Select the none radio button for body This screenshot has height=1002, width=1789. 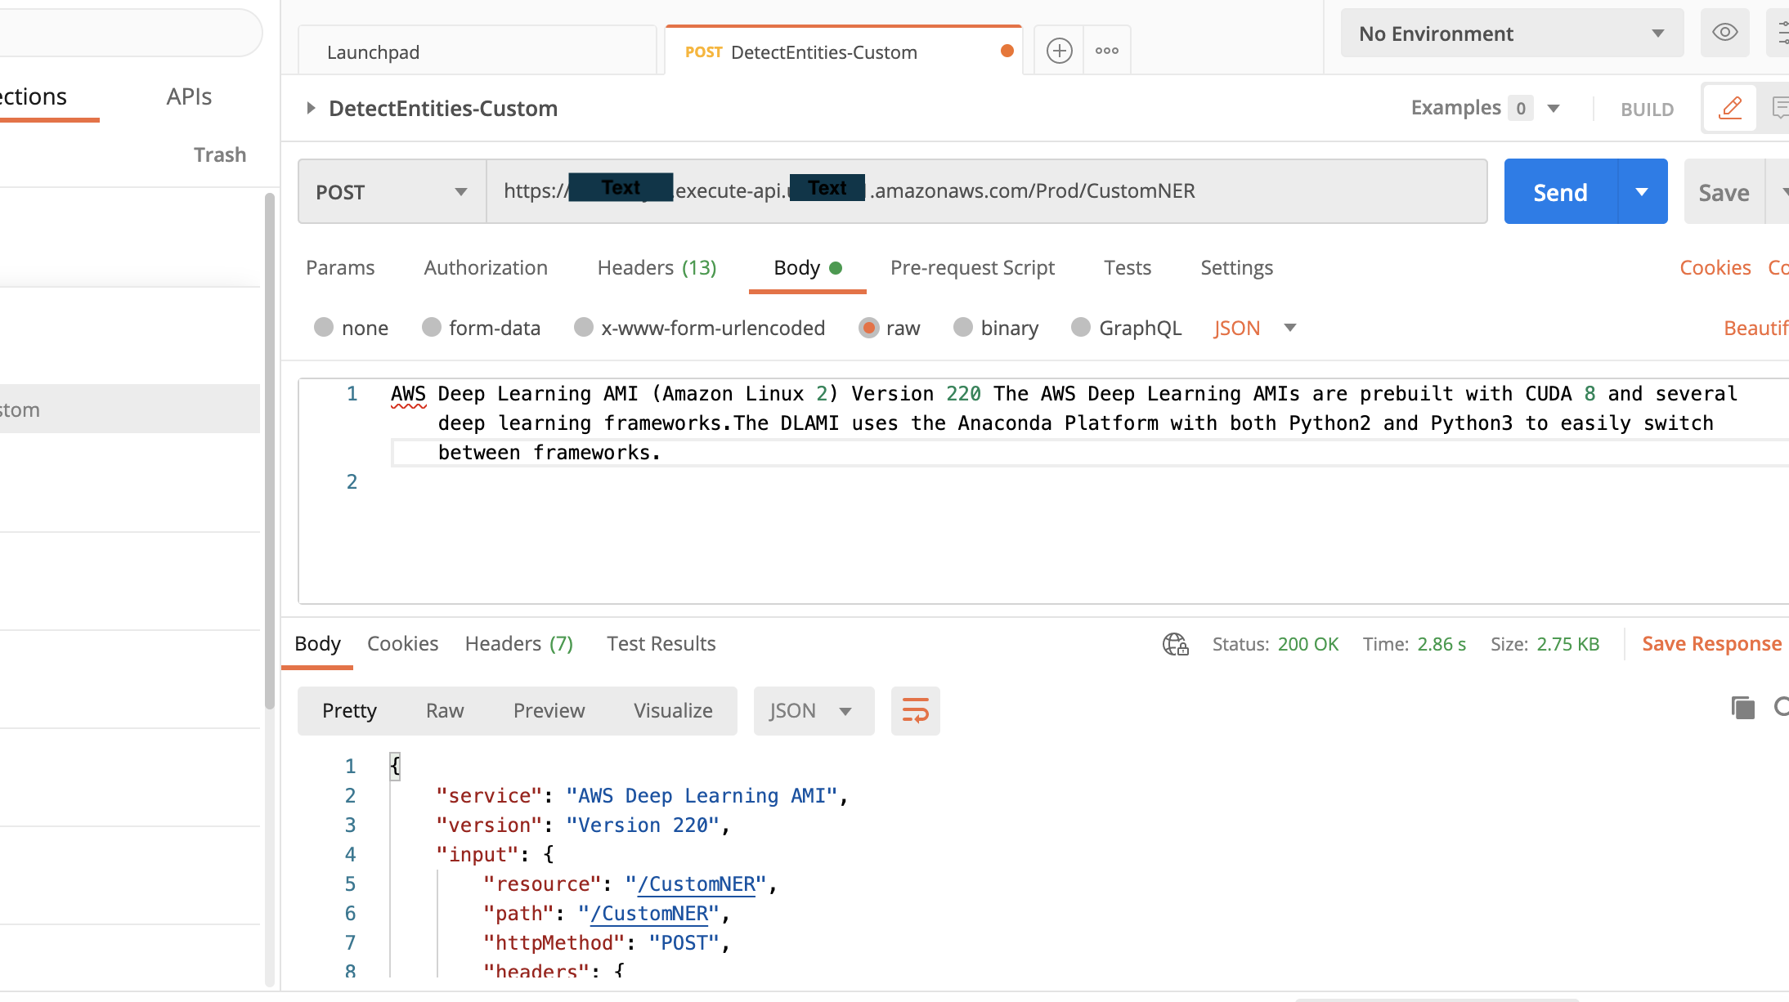click(x=323, y=328)
